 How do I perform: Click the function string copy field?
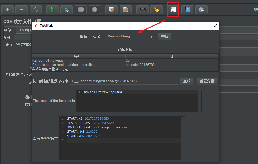point(124,81)
